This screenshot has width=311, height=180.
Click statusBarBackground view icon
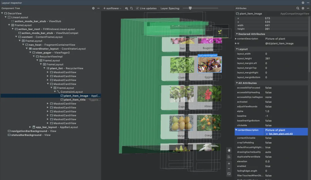click(x=9, y=135)
